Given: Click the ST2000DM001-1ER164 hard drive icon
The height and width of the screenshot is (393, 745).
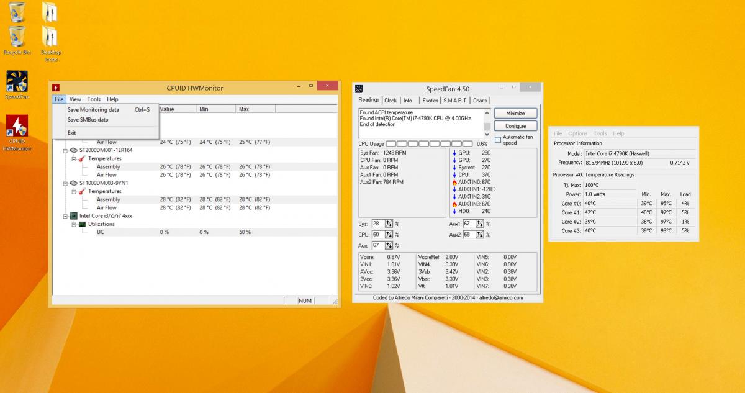Looking at the screenshot, I should click(73, 150).
